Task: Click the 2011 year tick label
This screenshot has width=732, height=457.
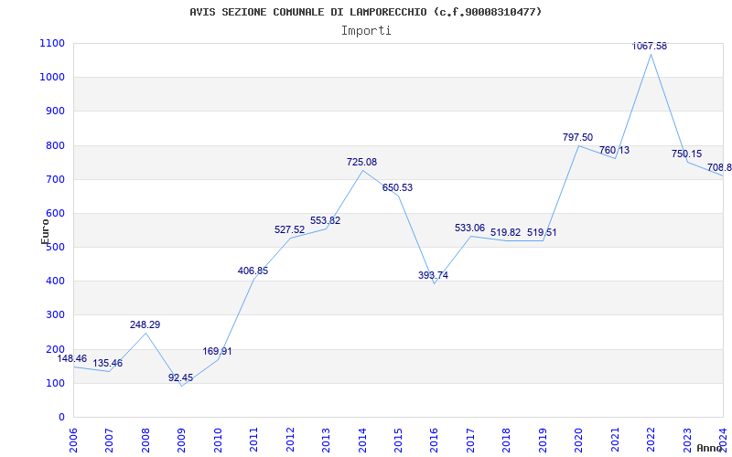Action: pos(253,441)
